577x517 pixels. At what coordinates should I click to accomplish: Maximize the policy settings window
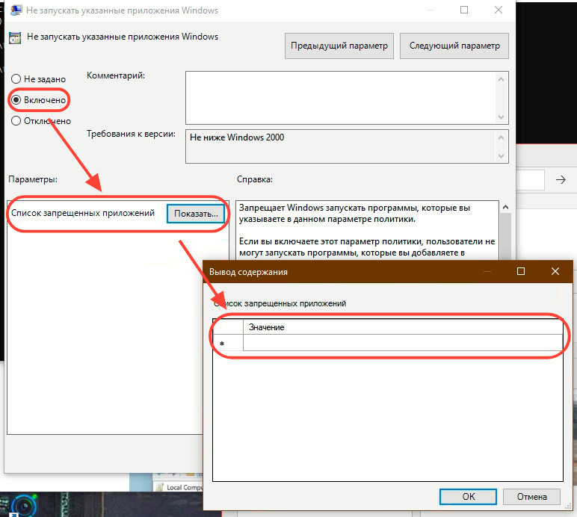[464, 10]
